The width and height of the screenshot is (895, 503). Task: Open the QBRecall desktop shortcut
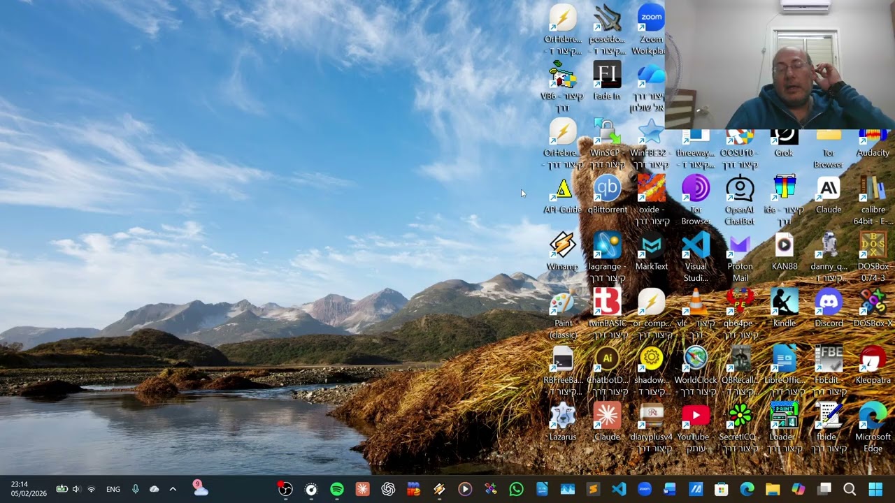point(740,370)
